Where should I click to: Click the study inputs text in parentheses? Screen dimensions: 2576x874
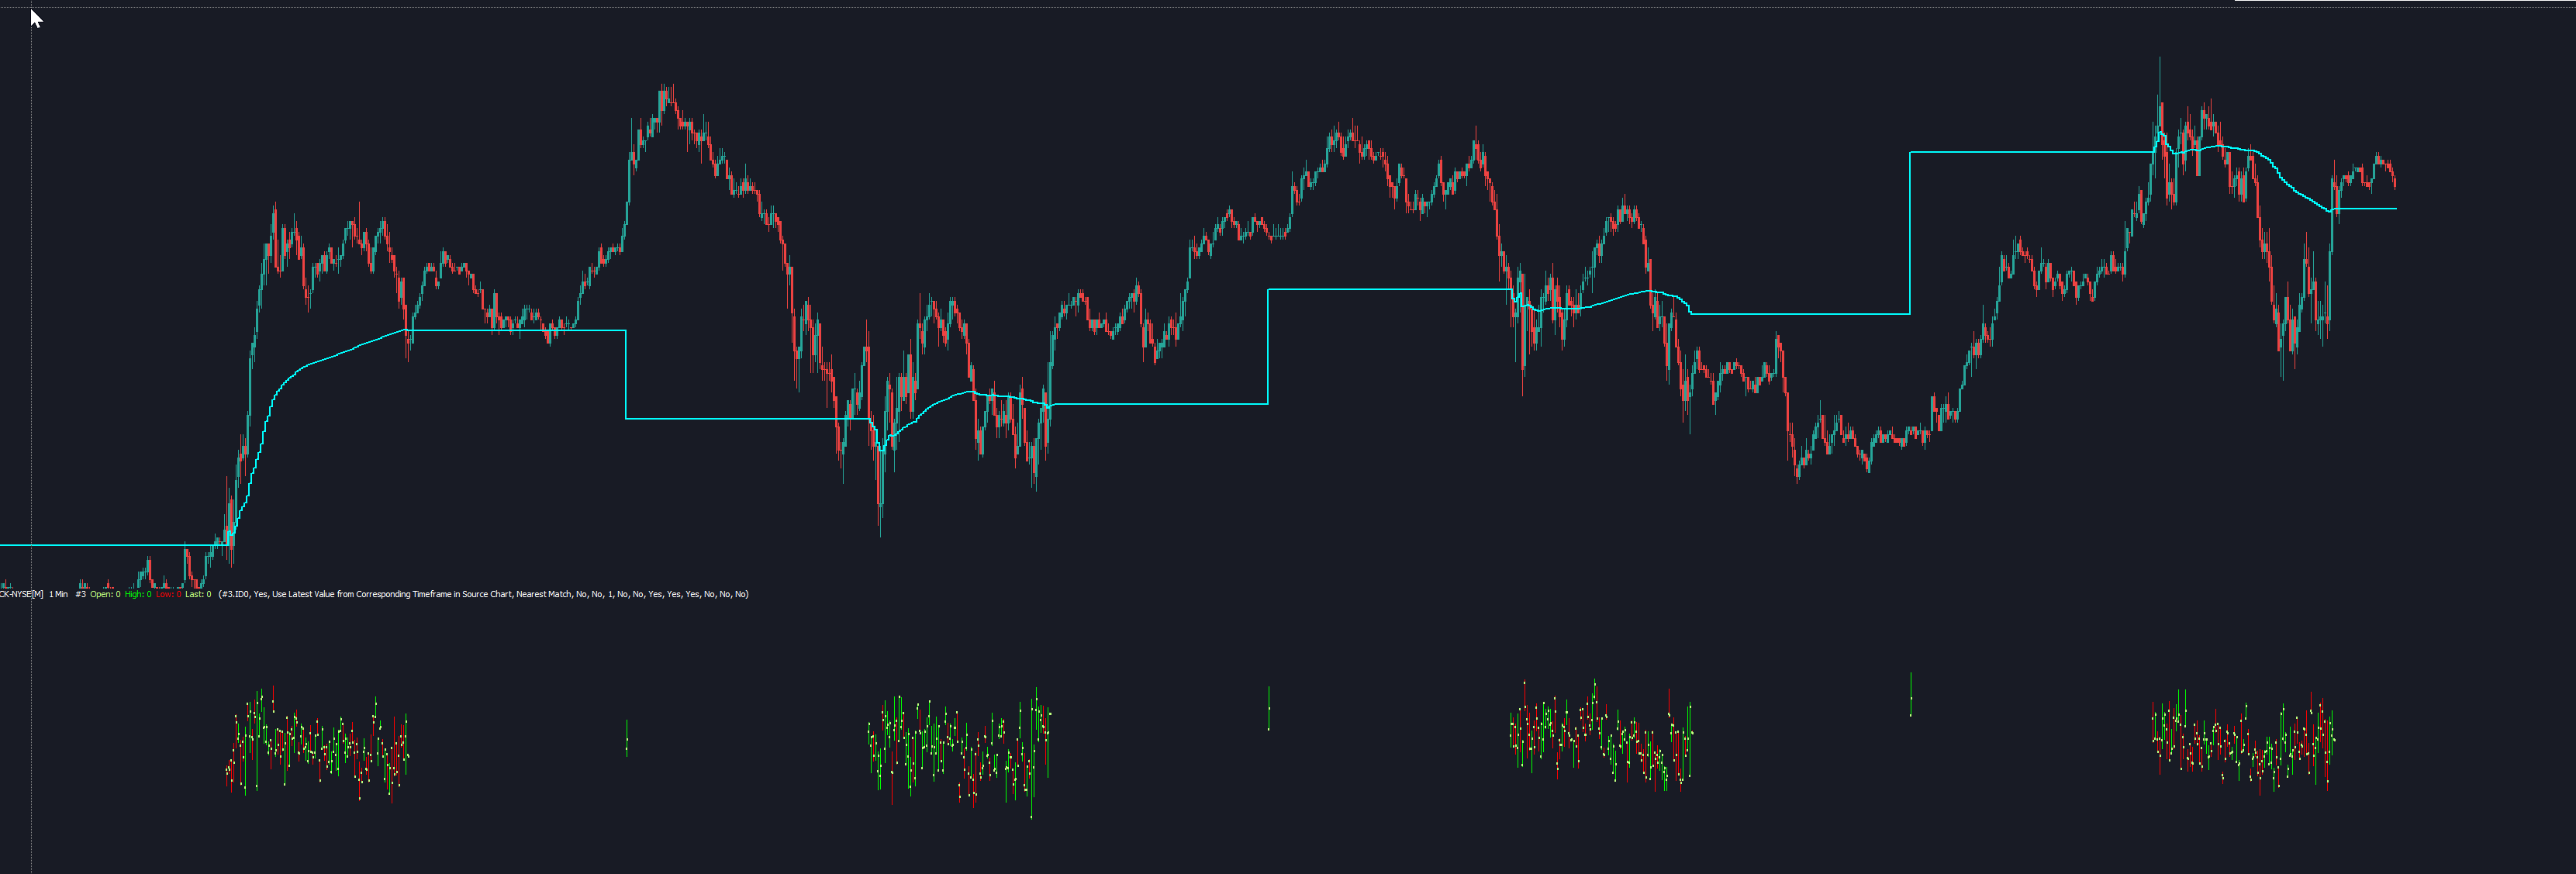click(x=483, y=594)
